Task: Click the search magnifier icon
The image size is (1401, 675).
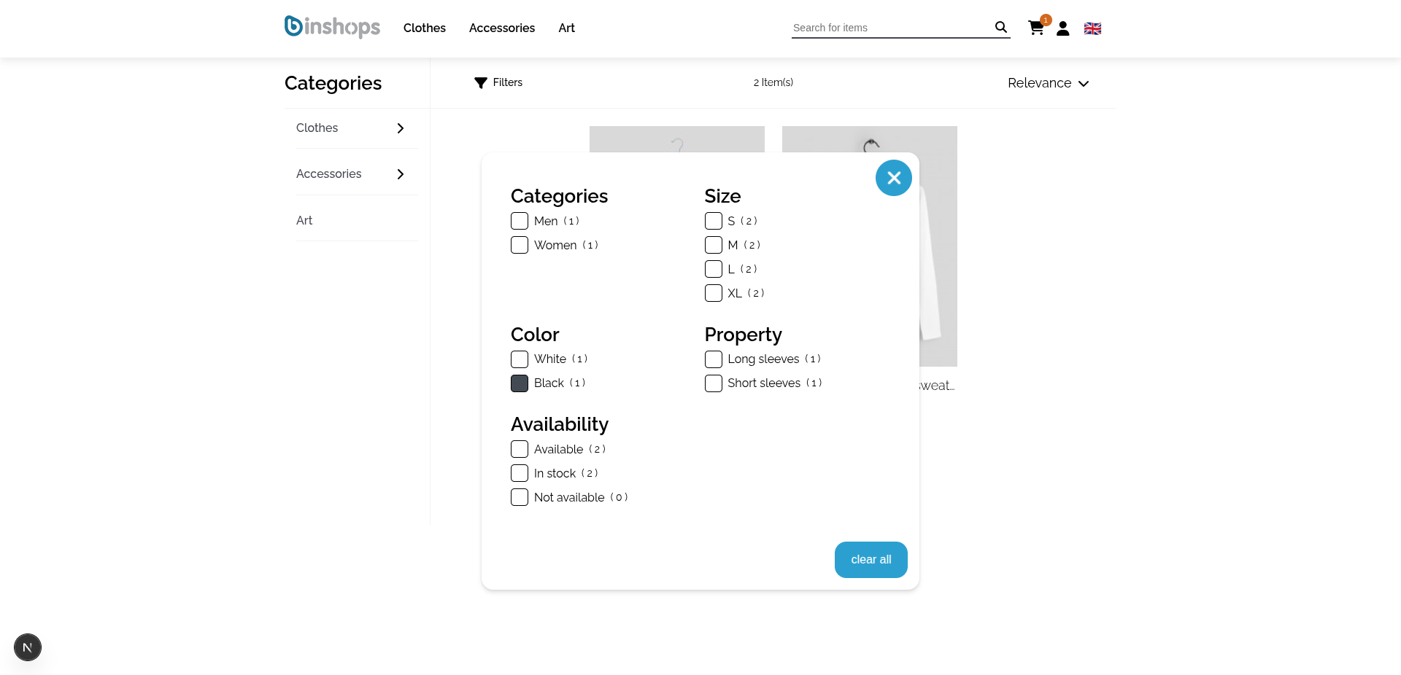Action: 1000,27
